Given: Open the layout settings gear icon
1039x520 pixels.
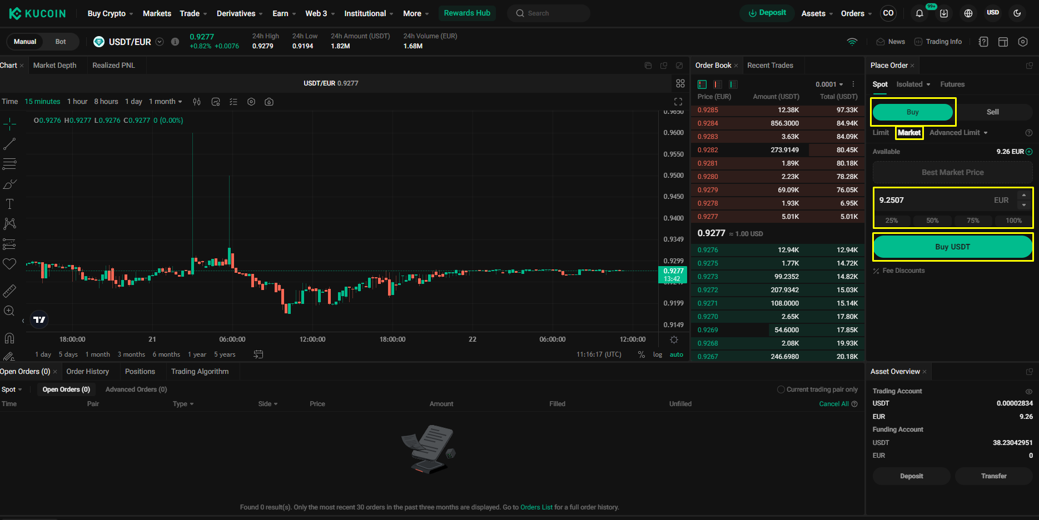Looking at the screenshot, I should pyautogui.click(x=1023, y=42).
